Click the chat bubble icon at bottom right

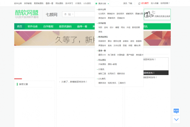176,111
